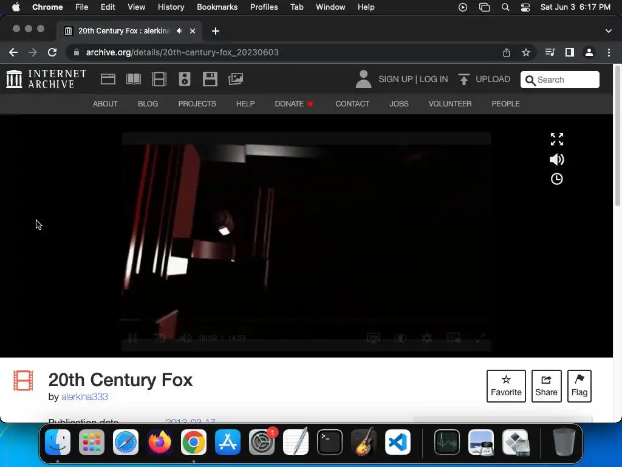Open the DONATE link
The width and height of the screenshot is (622, 467).
(294, 103)
